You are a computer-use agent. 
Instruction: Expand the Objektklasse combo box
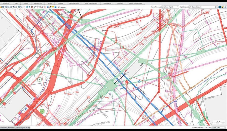[x=216, y=7]
